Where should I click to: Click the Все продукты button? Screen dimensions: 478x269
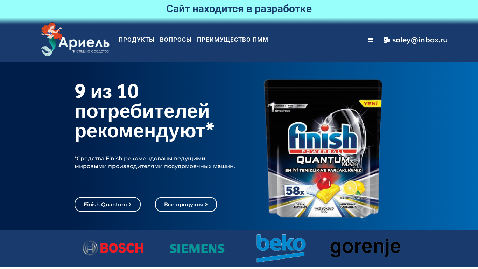pyautogui.click(x=186, y=204)
